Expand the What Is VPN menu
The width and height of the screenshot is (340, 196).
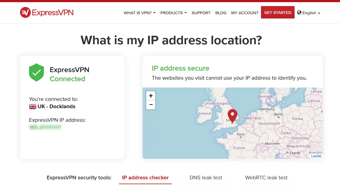(140, 13)
